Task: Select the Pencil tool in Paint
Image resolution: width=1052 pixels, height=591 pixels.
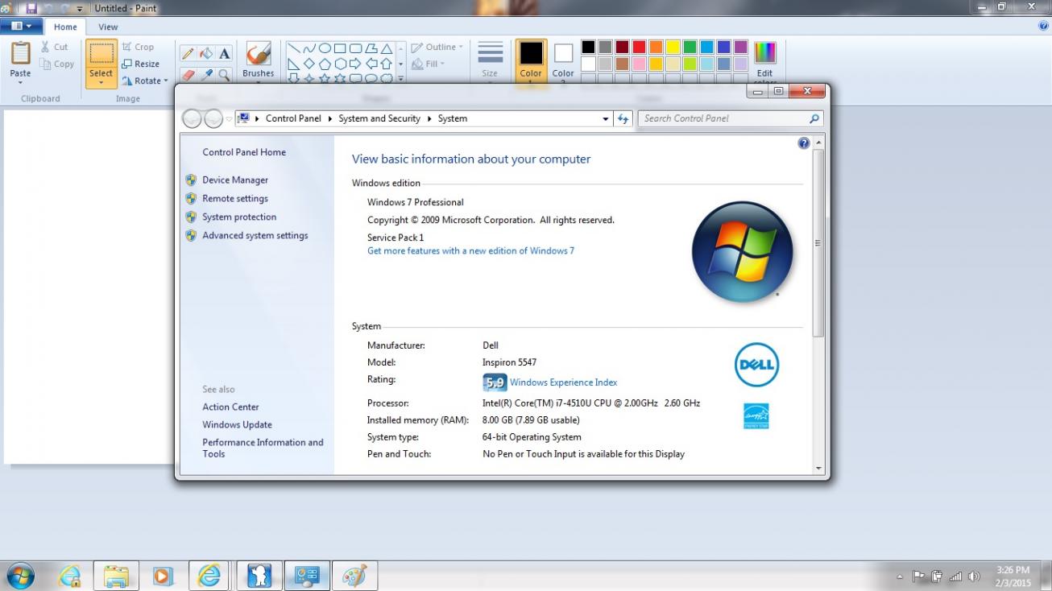Action: pos(188,54)
